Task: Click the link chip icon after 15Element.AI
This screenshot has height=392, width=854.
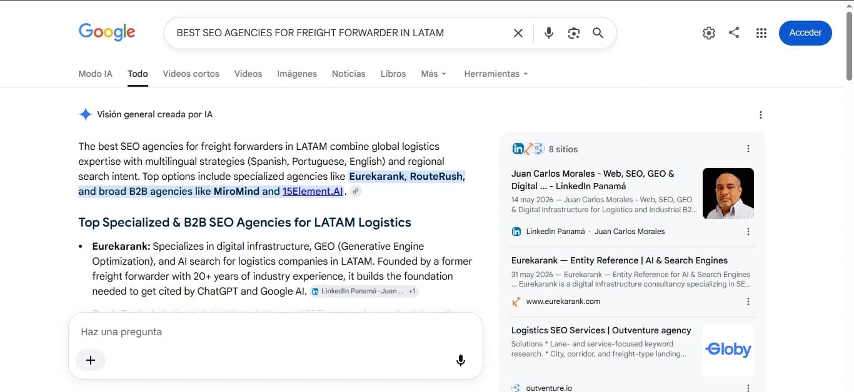Action: pyautogui.click(x=355, y=192)
